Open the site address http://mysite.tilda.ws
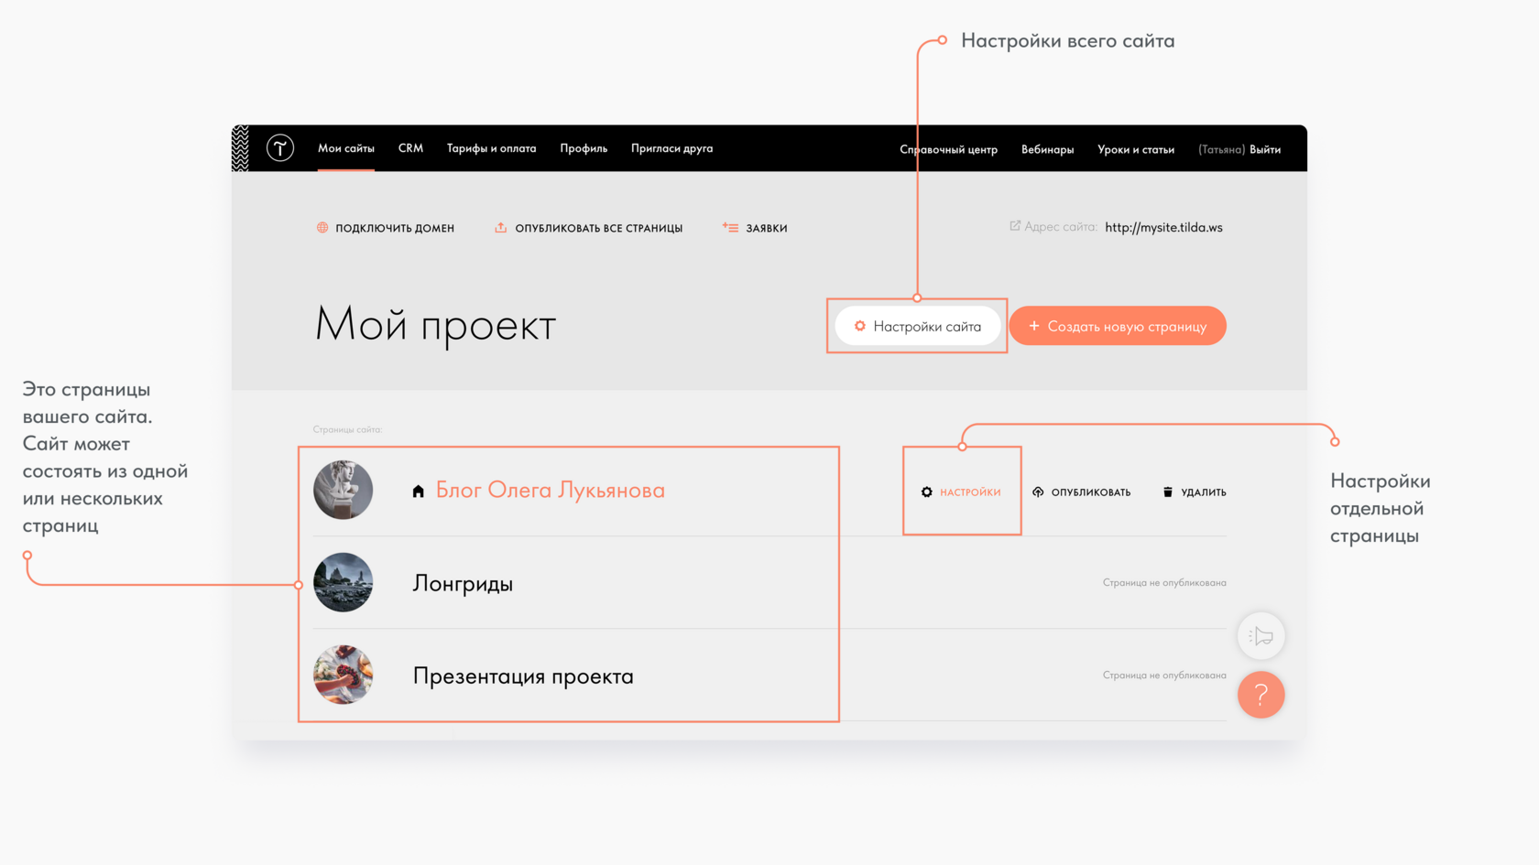This screenshot has height=865, width=1539. [x=1163, y=227]
